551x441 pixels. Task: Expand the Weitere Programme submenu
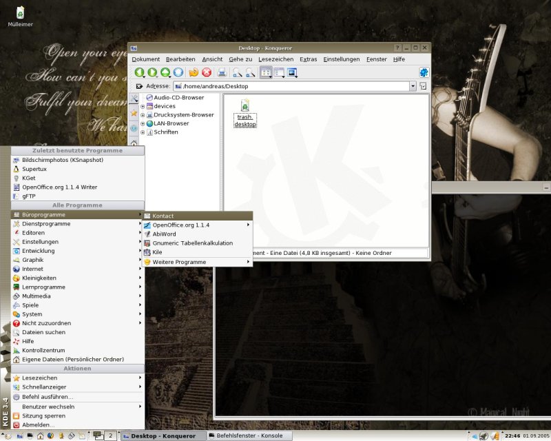point(197,262)
